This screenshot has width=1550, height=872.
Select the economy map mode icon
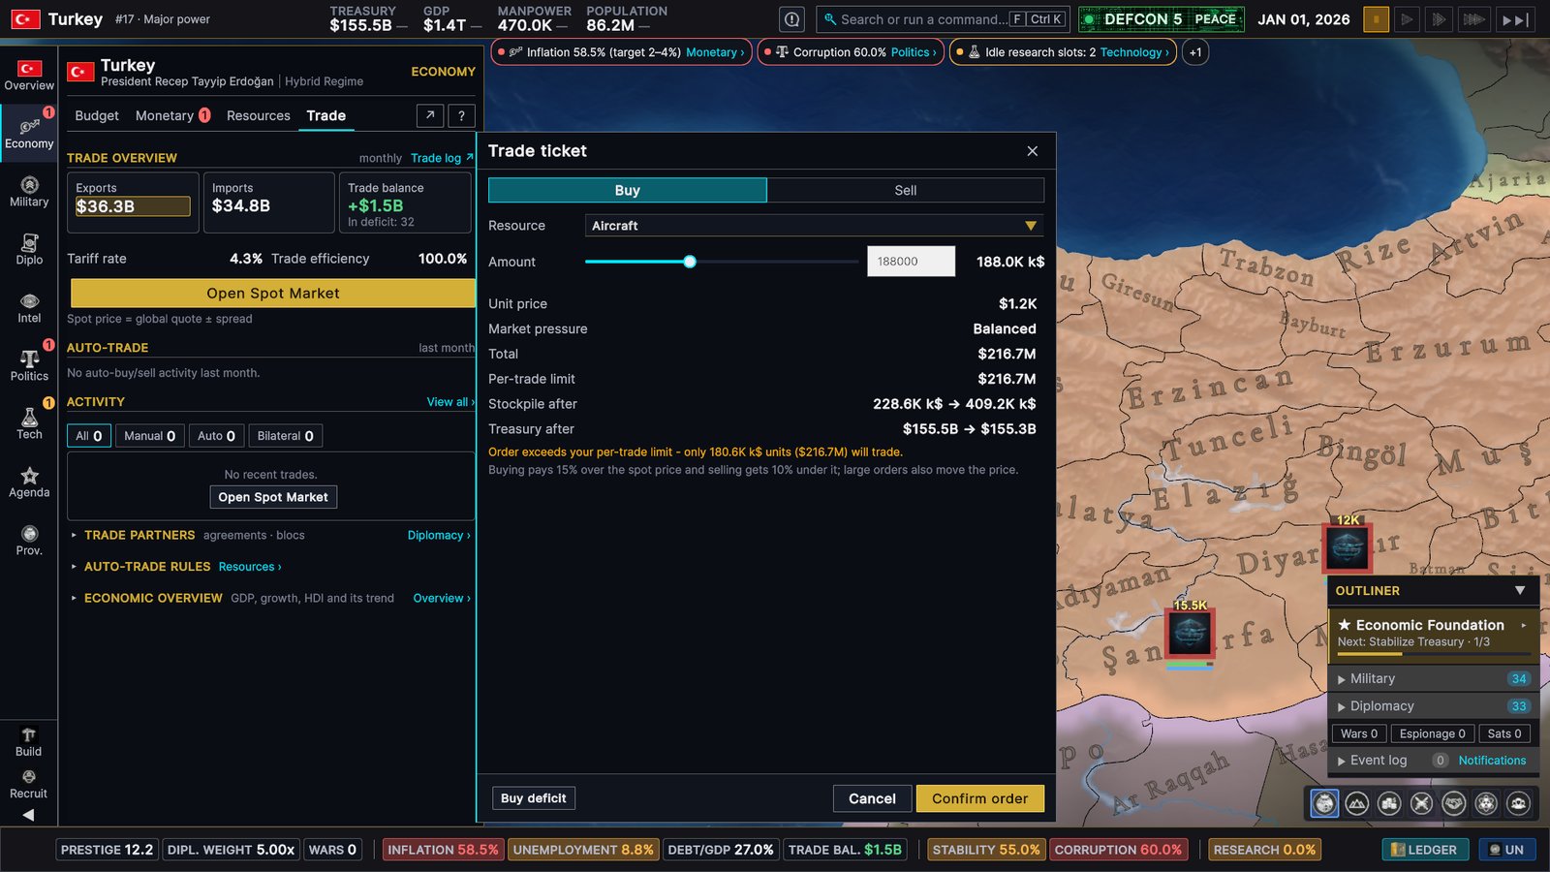click(1389, 802)
